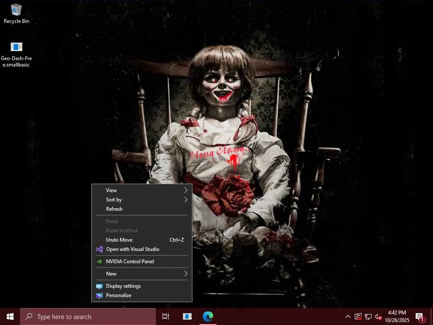This screenshot has height=325, width=433.
Task: Open Task View from the taskbar
Action: point(166,317)
